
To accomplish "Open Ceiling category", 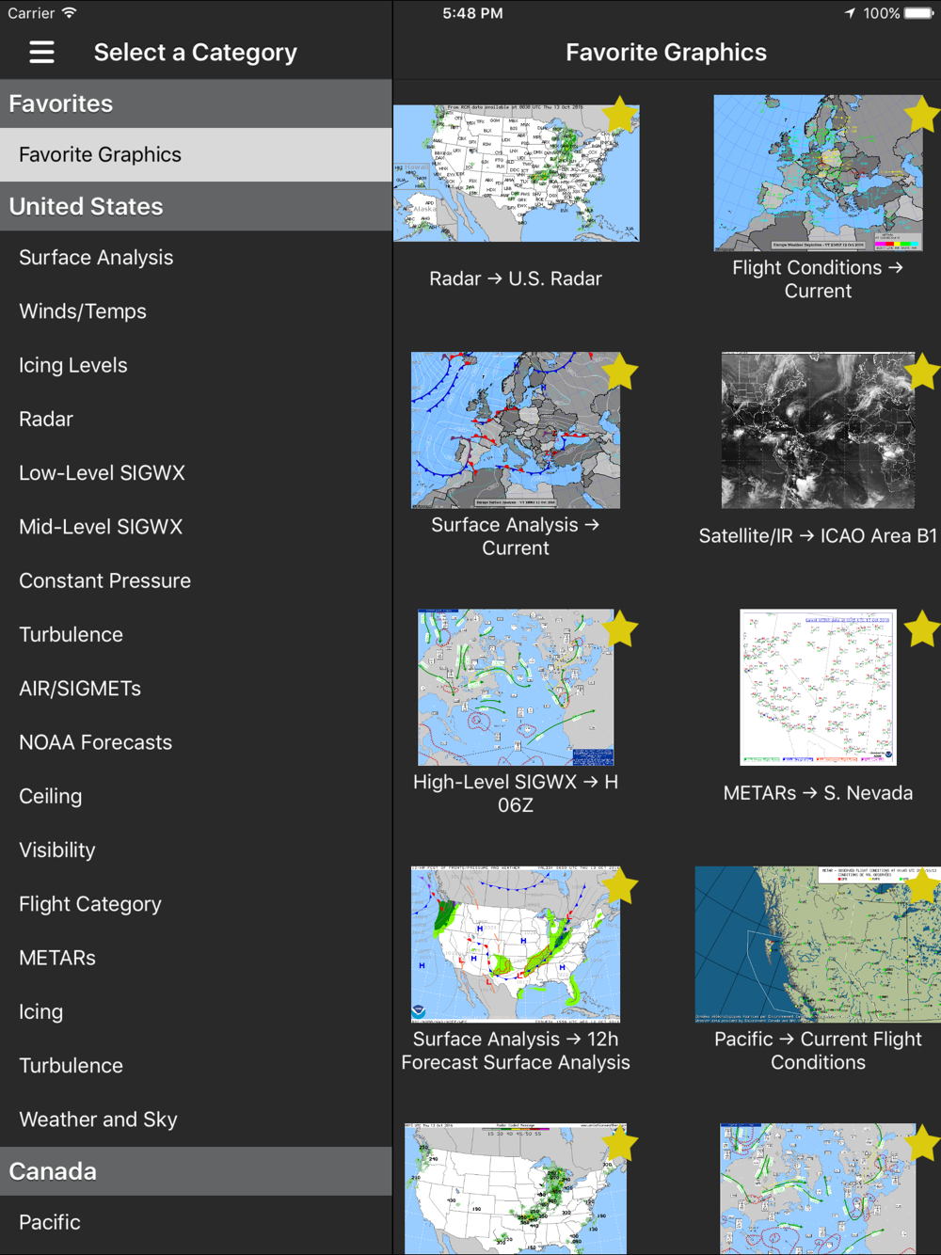I will pyautogui.click(x=196, y=796).
